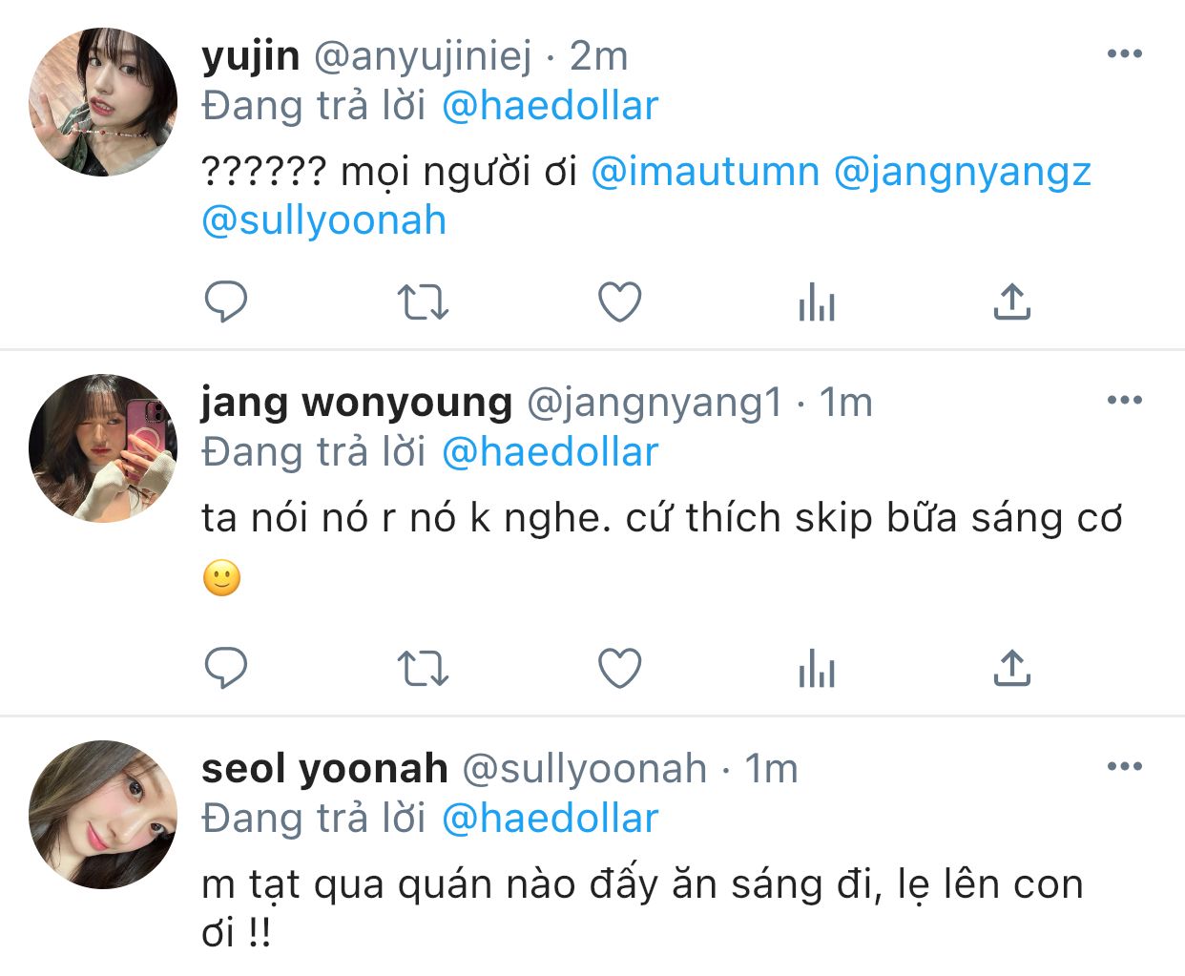This screenshot has width=1185, height=976.
Task: Share yujin's tweet
Action: pos(1011,302)
